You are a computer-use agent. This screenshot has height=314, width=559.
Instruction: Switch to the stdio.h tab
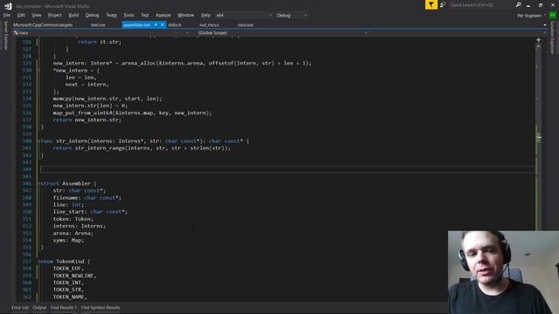pyautogui.click(x=175, y=25)
